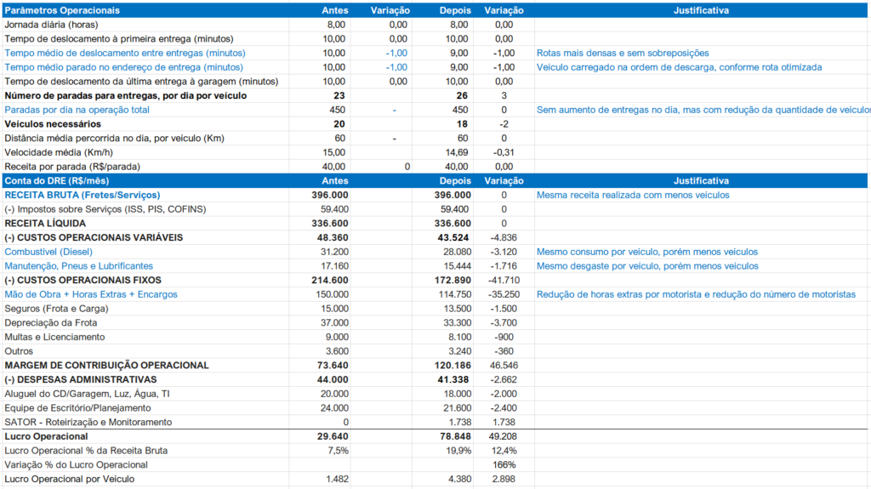Click the 'Parâmetros Operacionais' header cell
The image size is (871, 489).
63,10
